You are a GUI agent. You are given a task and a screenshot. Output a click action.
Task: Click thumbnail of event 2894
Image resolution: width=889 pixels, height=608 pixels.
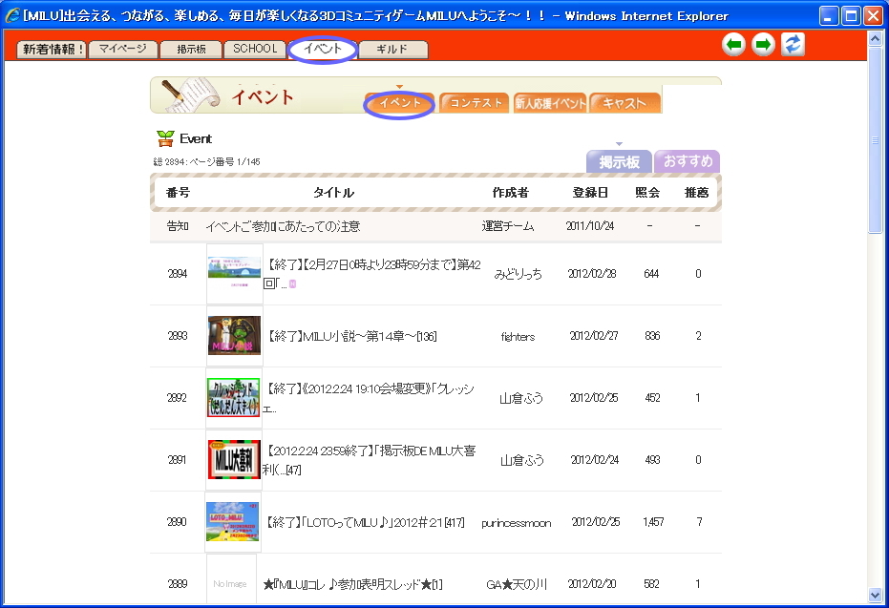click(x=234, y=274)
